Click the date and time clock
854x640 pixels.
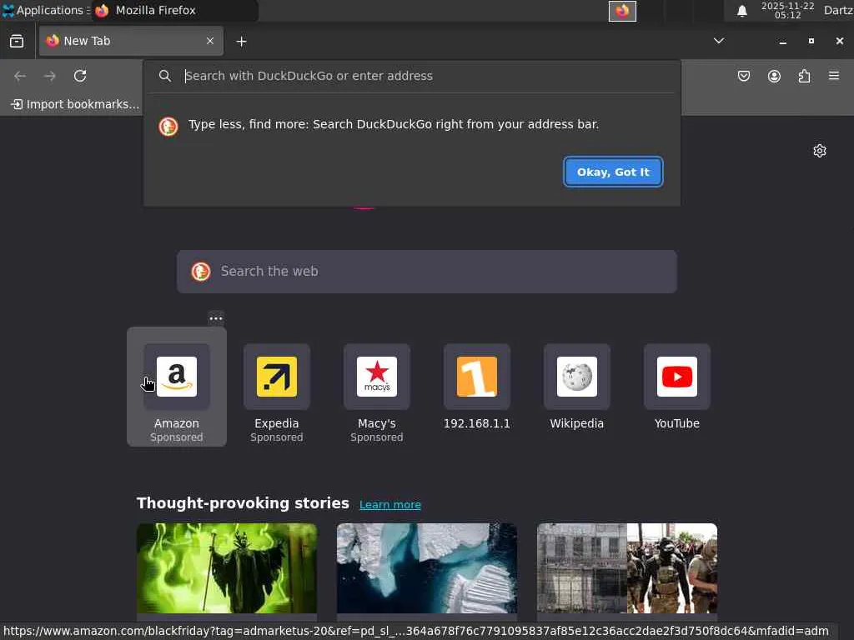click(787, 10)
